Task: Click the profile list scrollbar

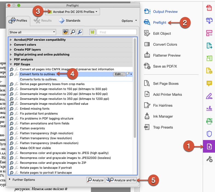Action: coord(135,88)
